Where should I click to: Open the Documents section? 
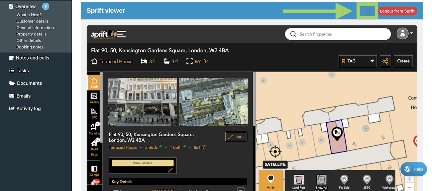29,83
